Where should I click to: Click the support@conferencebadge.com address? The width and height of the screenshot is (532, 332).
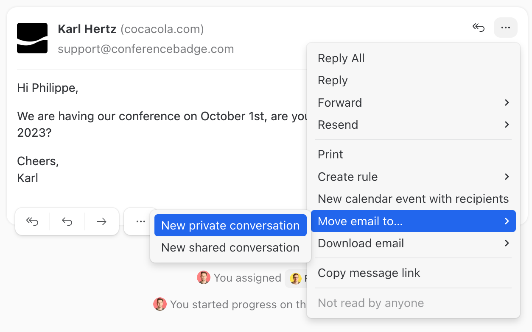click(x=146, y=49)
